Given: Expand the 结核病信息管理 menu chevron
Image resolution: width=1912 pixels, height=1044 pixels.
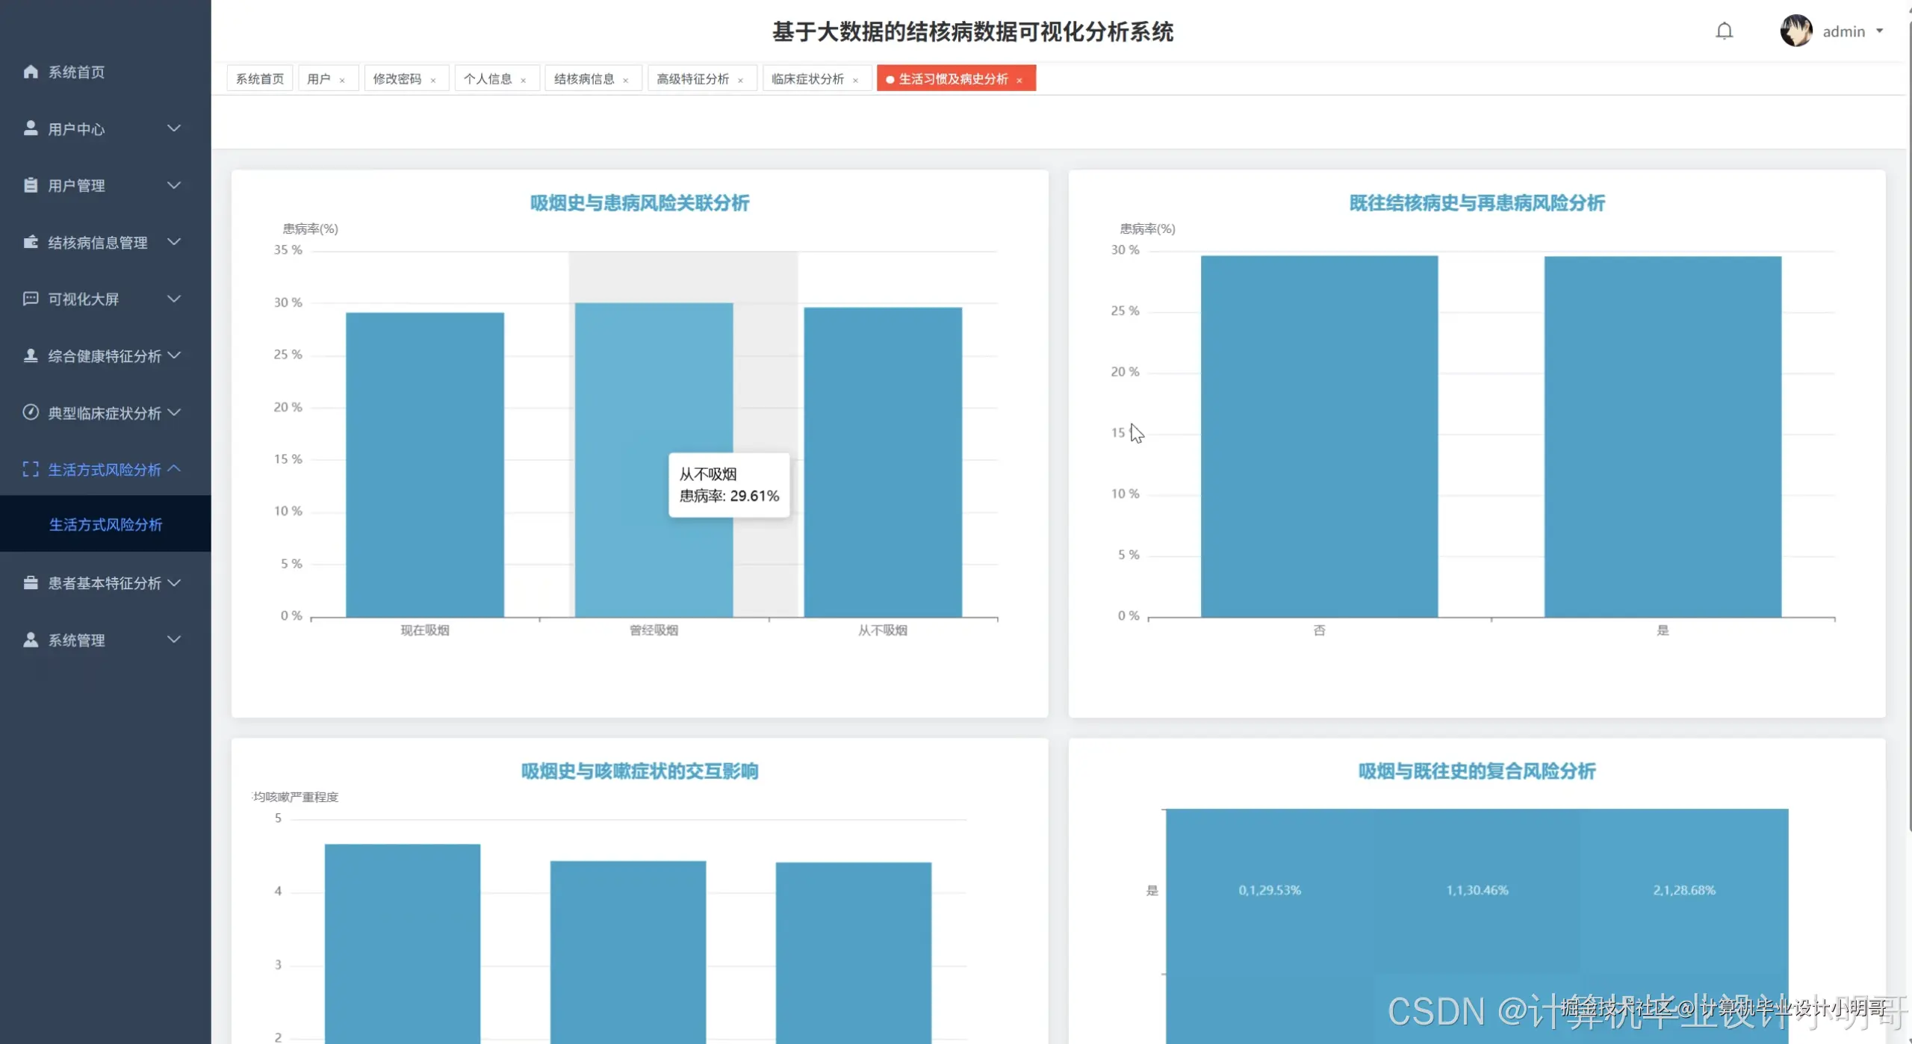Looking at the screenshot, I should [x=174, y=242].
